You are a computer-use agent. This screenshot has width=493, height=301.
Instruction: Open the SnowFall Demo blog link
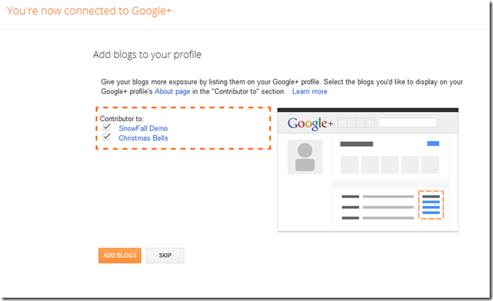click(x=143, y=129)
